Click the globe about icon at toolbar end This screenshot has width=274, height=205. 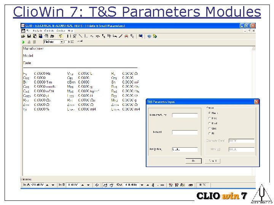pos(155,36)
